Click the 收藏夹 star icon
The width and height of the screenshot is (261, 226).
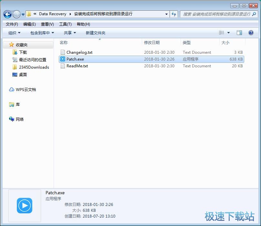coord(12,45)
